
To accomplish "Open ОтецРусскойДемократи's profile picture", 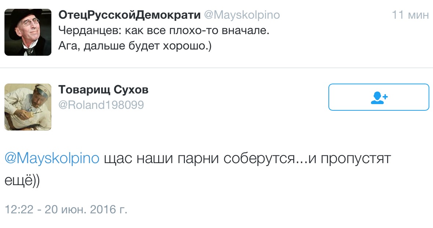I will (x=28, y=32).
